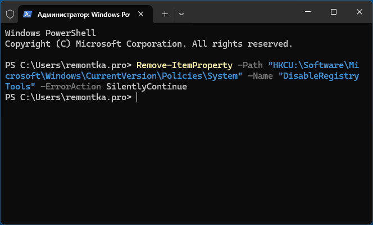Click the SilentlyContinue value

pyautogui.click(x=147, y=87)
